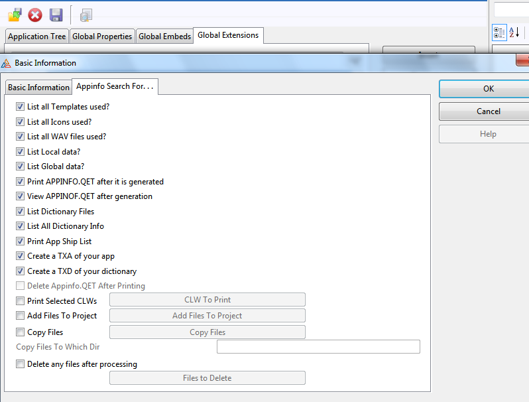Enable the Print Selected CLWs checkbox
The width and height of the screenshot is (529, 402).
21,301
